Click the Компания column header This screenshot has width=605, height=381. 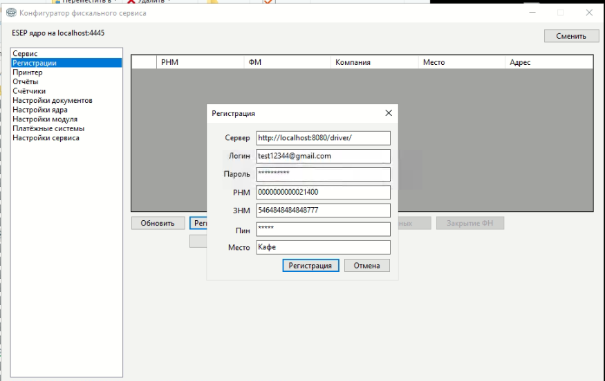pyautogui.click(x=375, y=62)
